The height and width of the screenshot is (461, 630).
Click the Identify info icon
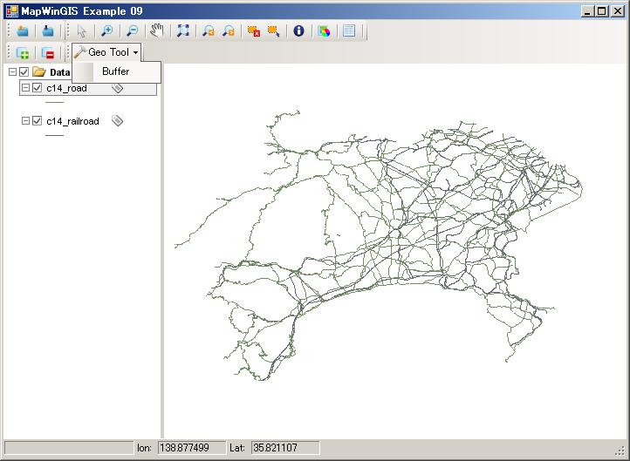[x=298, y=31]
